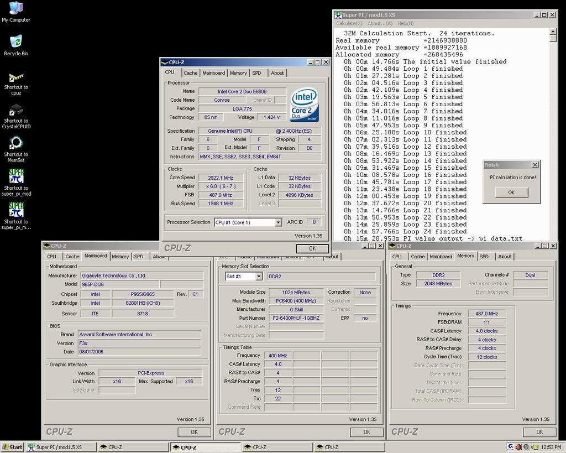Image resolution: width=566 pixels, height=453 pixels.
Task: Click the Core Speed 2922.1 MHz field
Action: pyautogui.click(x=221, y=178)
